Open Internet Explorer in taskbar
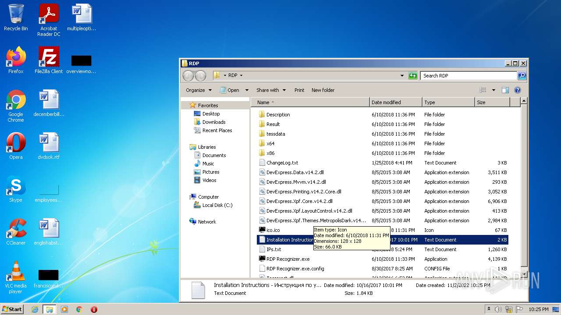 [x=35, y=309]
